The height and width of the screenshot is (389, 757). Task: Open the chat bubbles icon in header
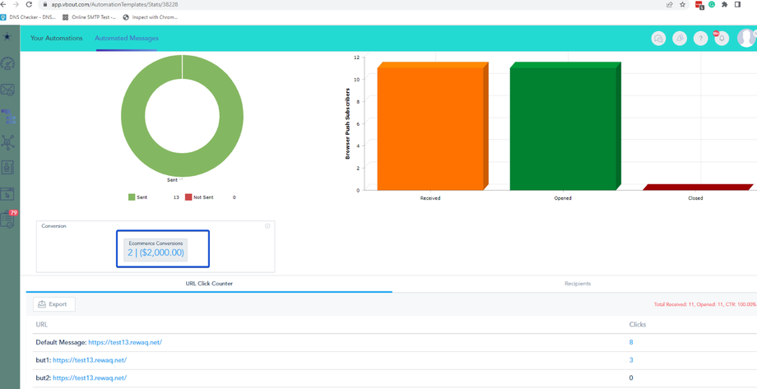(x=658, y=39)
